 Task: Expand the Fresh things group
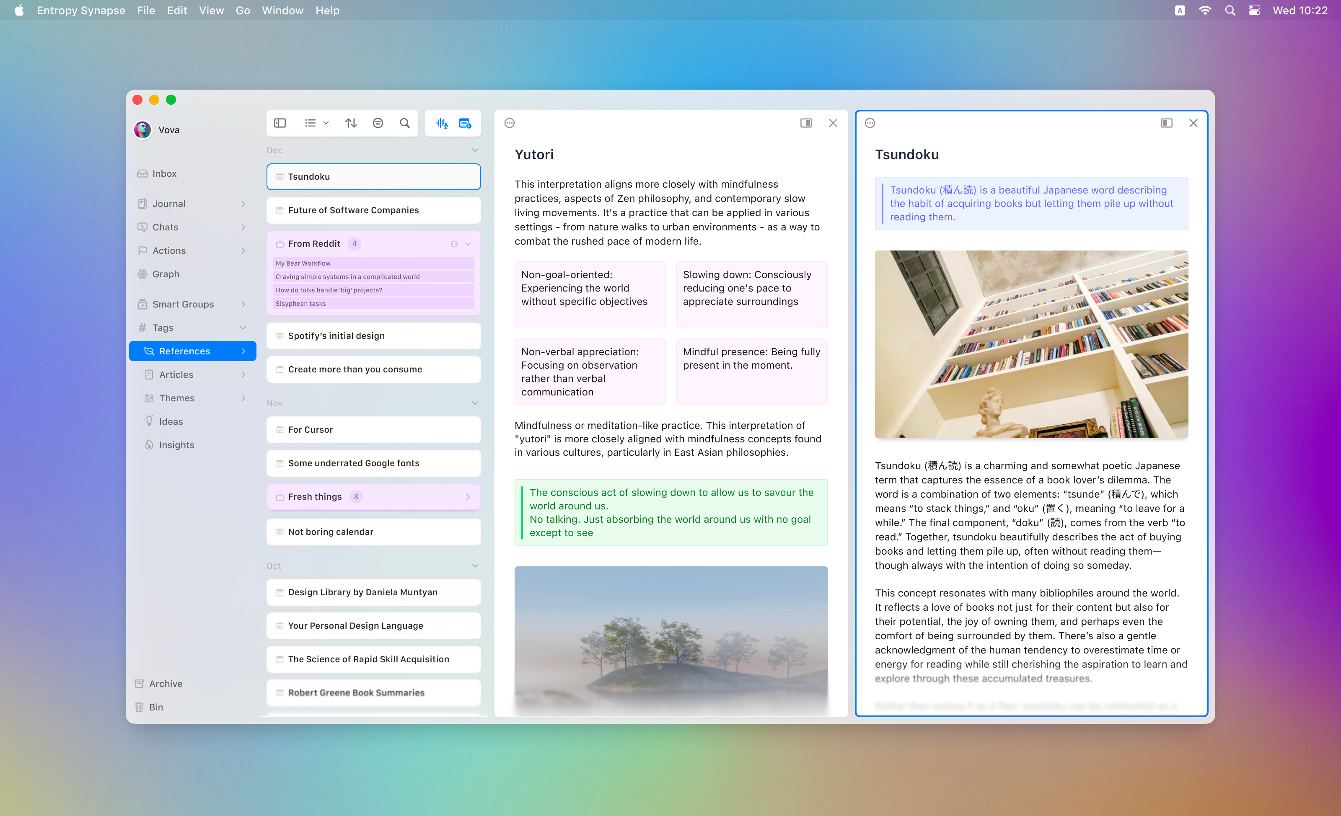point(467,497)
